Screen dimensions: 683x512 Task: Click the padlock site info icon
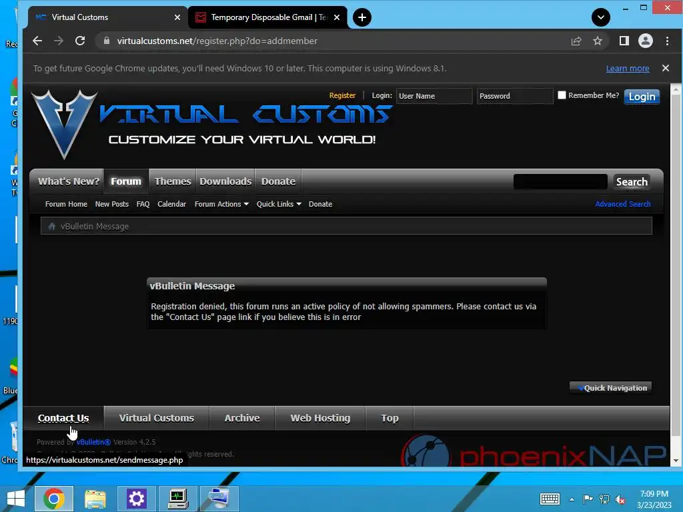coord(106,41)
